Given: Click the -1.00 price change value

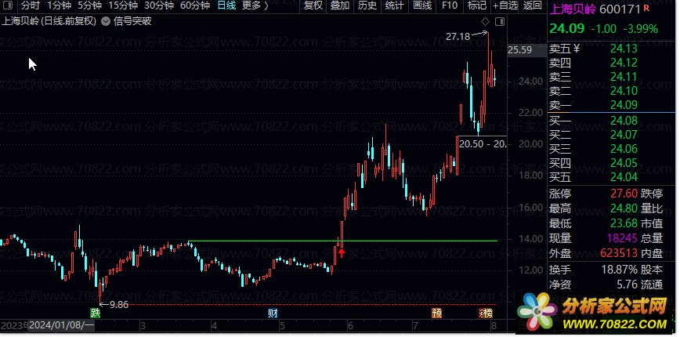Looking at the screenshot, I should 604,29.
